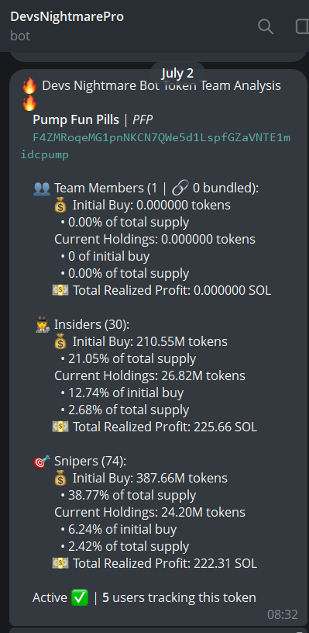The height and width of the screenshot is (633, 309).
Task: Click the team members people emoji
Action: (x=42, y=189)
